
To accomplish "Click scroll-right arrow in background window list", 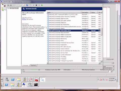I will (111, 71).
